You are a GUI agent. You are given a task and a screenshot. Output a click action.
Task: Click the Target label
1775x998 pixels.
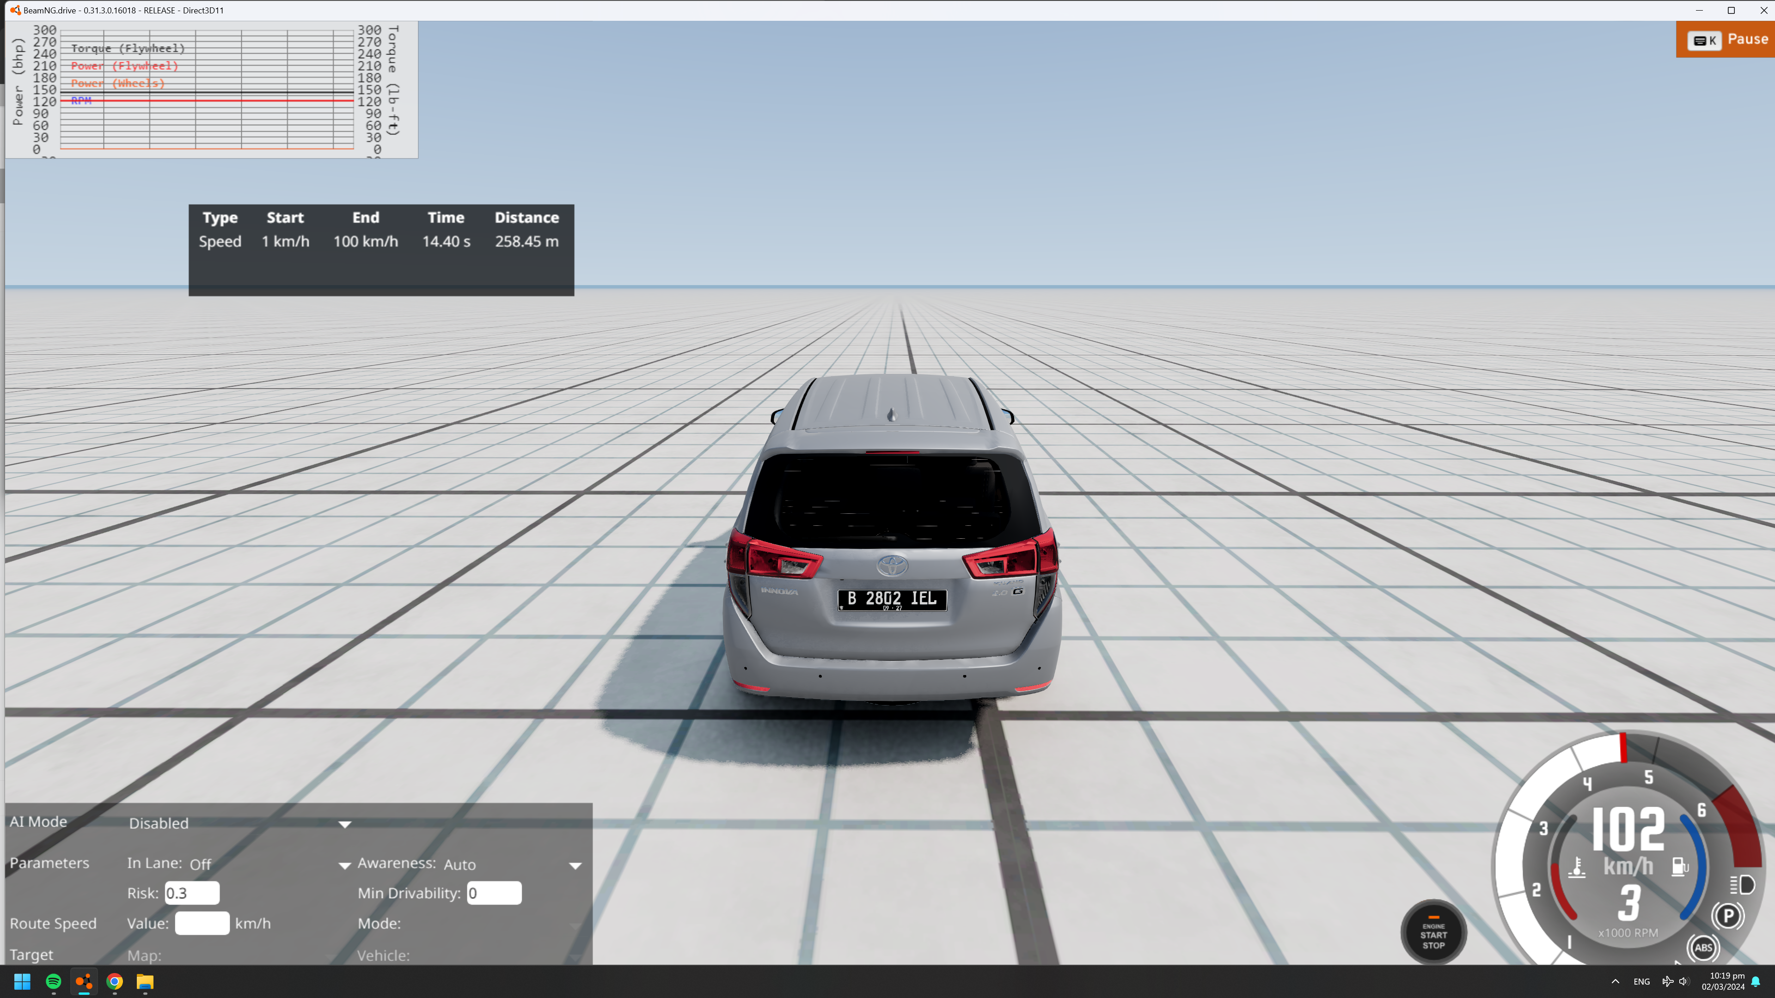click(32, 955)
